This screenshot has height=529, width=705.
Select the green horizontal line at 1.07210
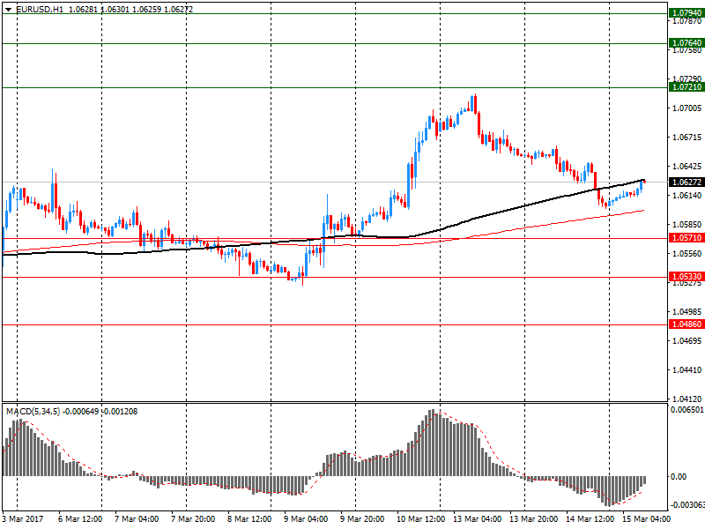coord(335,87)
